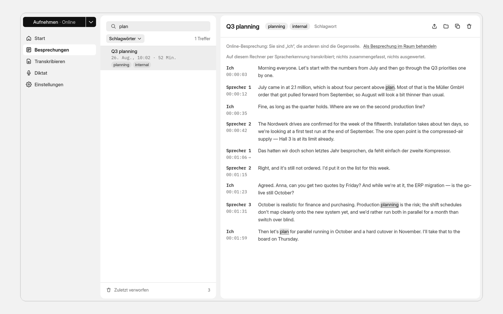This screenshot has width=503, height=314.
Task: Click timestamp 00:00:42
Action: point(236,130)
